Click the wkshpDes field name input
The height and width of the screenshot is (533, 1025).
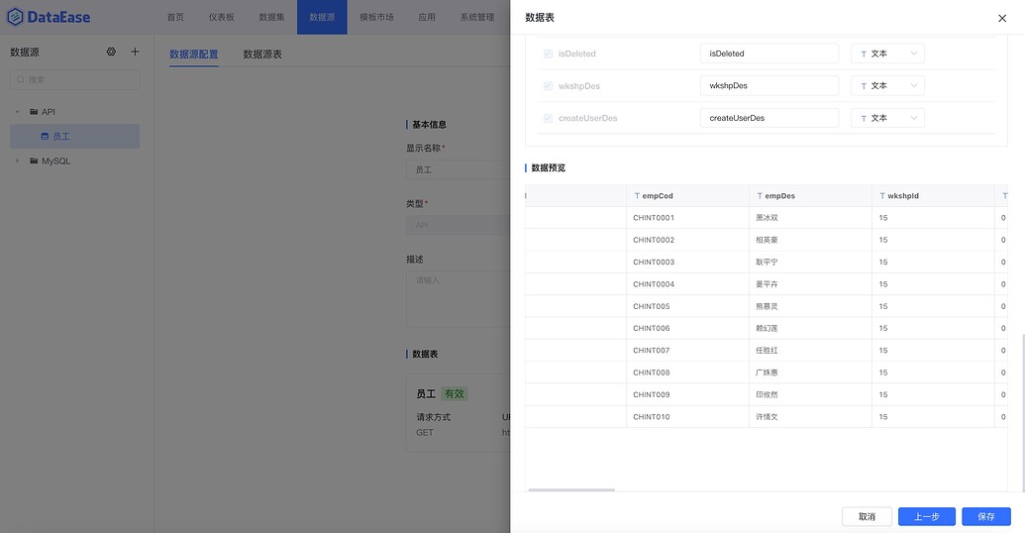(x=769, y=85)
